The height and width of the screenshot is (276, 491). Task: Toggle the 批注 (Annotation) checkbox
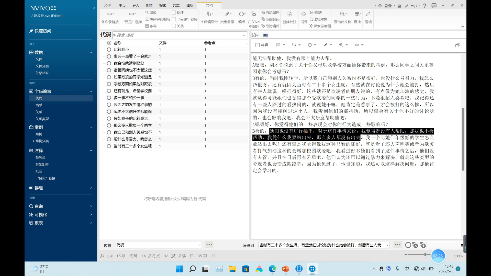point(174,13)
